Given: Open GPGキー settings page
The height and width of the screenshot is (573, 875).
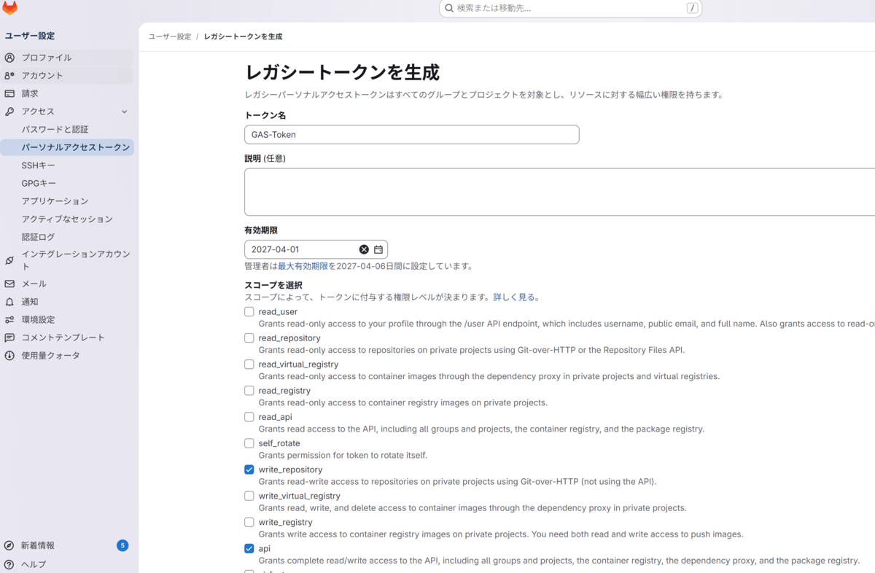Looking at the screenshot, I should 67,183.
